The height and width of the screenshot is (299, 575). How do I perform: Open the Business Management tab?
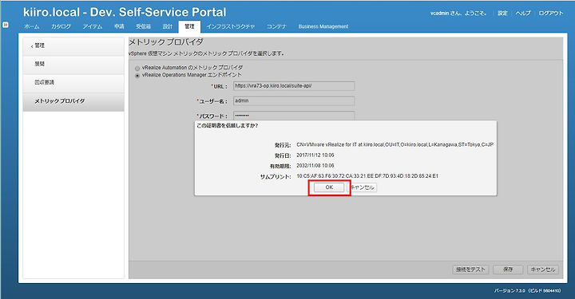coord(323,27)
